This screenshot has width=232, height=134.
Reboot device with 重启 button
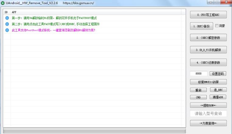[x=199, y=90]
